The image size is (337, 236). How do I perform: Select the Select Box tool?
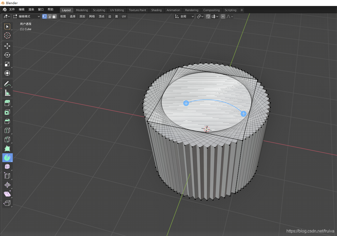point(7,27)
